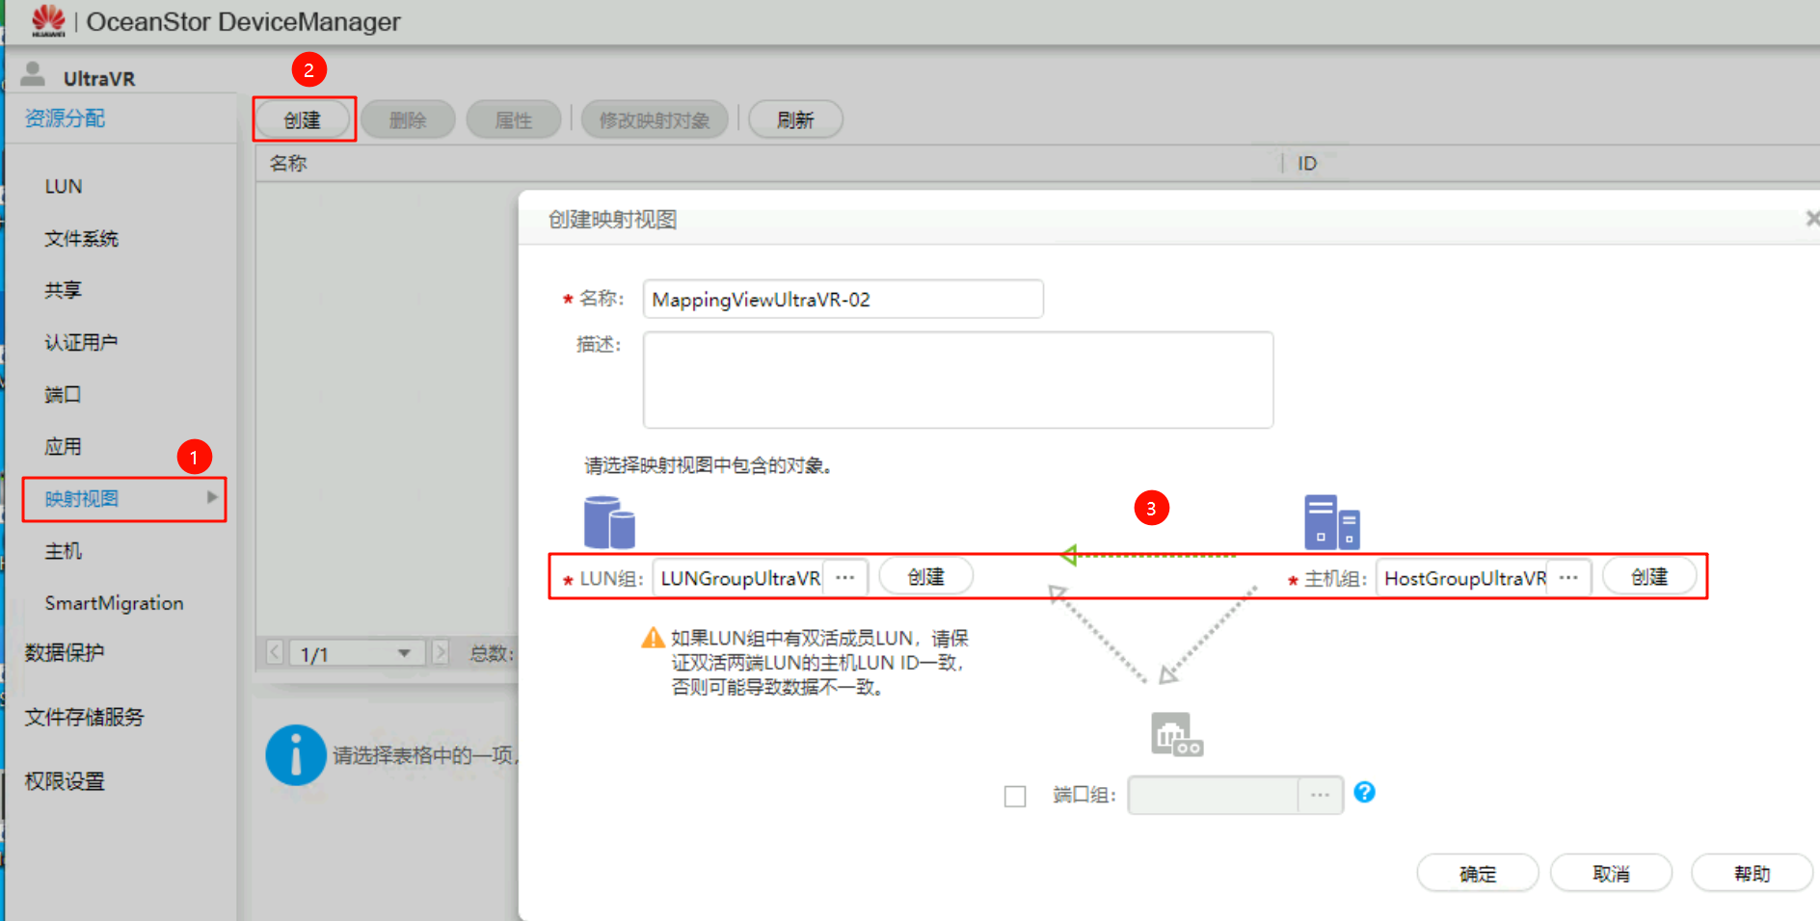Image resolution: width=1820 pixels, height=921 pixels.
Task: Click the 名称 input showing MappingViewUltraVR-02
Action: pyautogui.click(x=843, y=299)
